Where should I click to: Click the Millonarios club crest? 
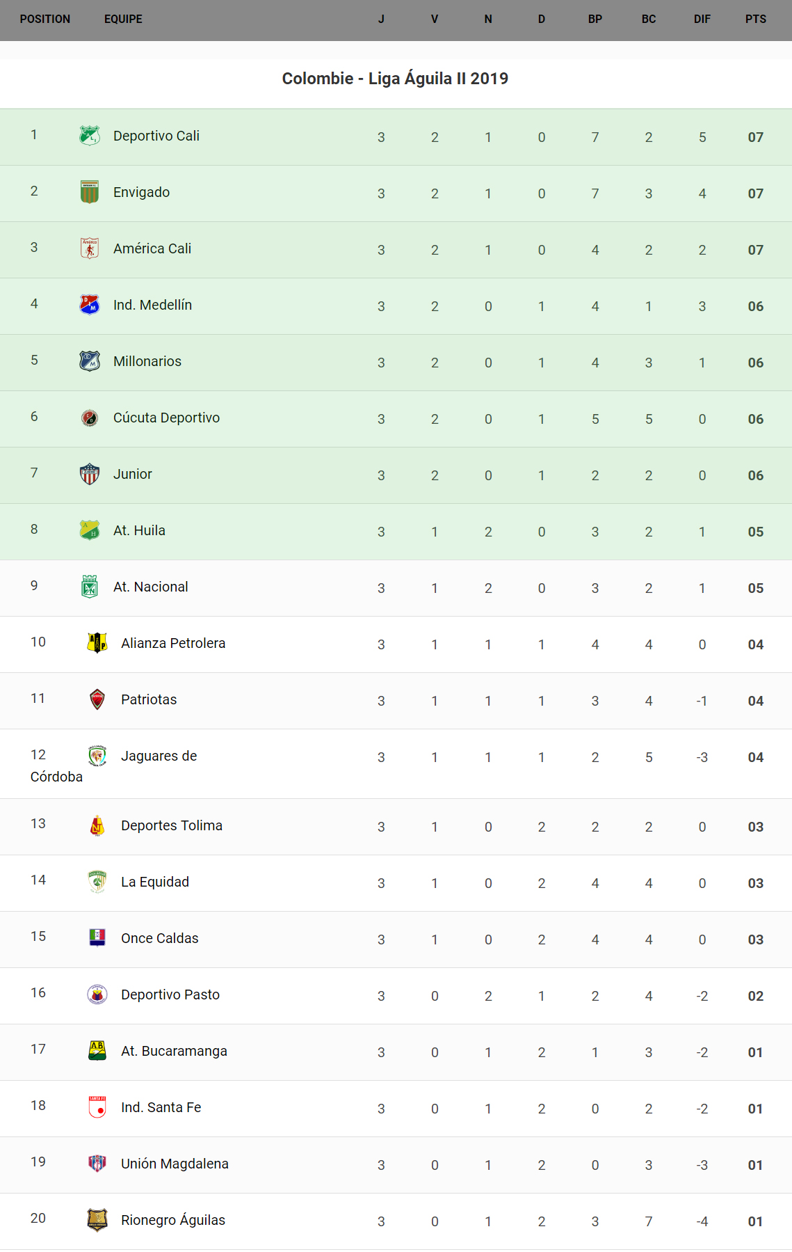(x=90, y=361)
